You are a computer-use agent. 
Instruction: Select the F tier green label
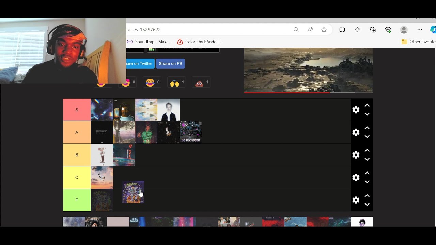77,200
